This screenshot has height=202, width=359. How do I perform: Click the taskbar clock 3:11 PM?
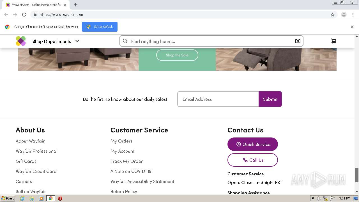coord(344,198)
